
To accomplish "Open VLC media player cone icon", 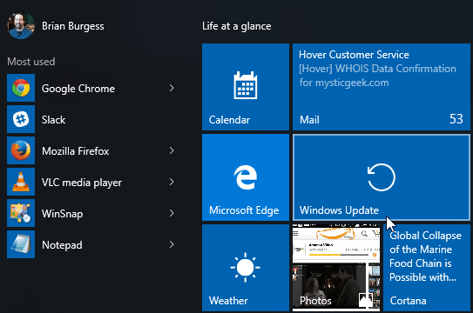I will pyautogui.click(x=21, y=182).
